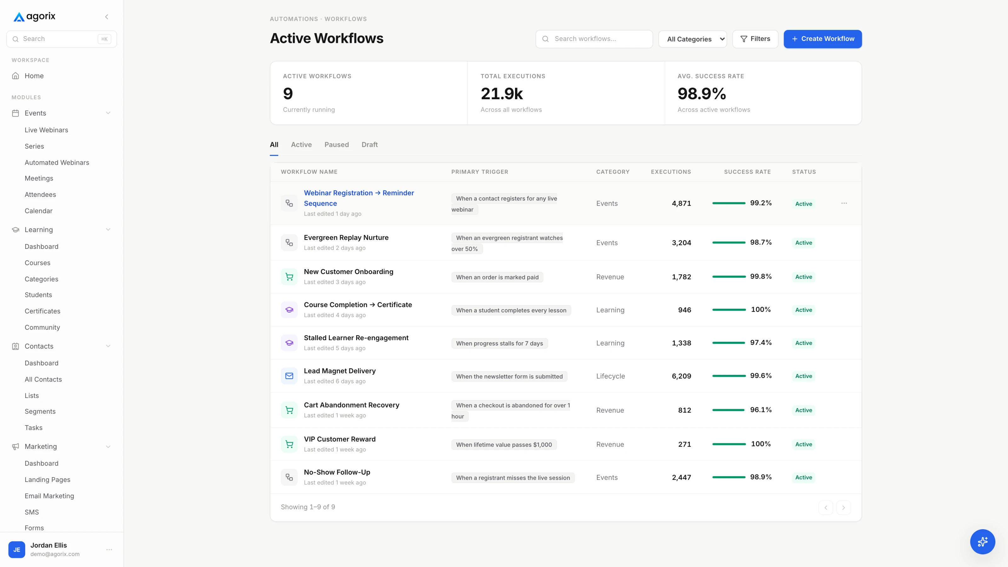This screenshot has height=567, width=1008.
Task: Switch to the Active tab
Action: (301, 145)
